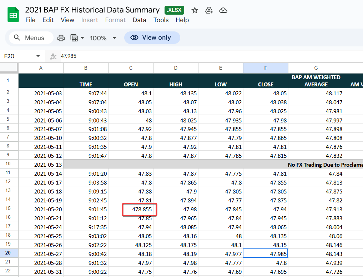Select row 15 header
363x277 pixels.
(8, 208)
